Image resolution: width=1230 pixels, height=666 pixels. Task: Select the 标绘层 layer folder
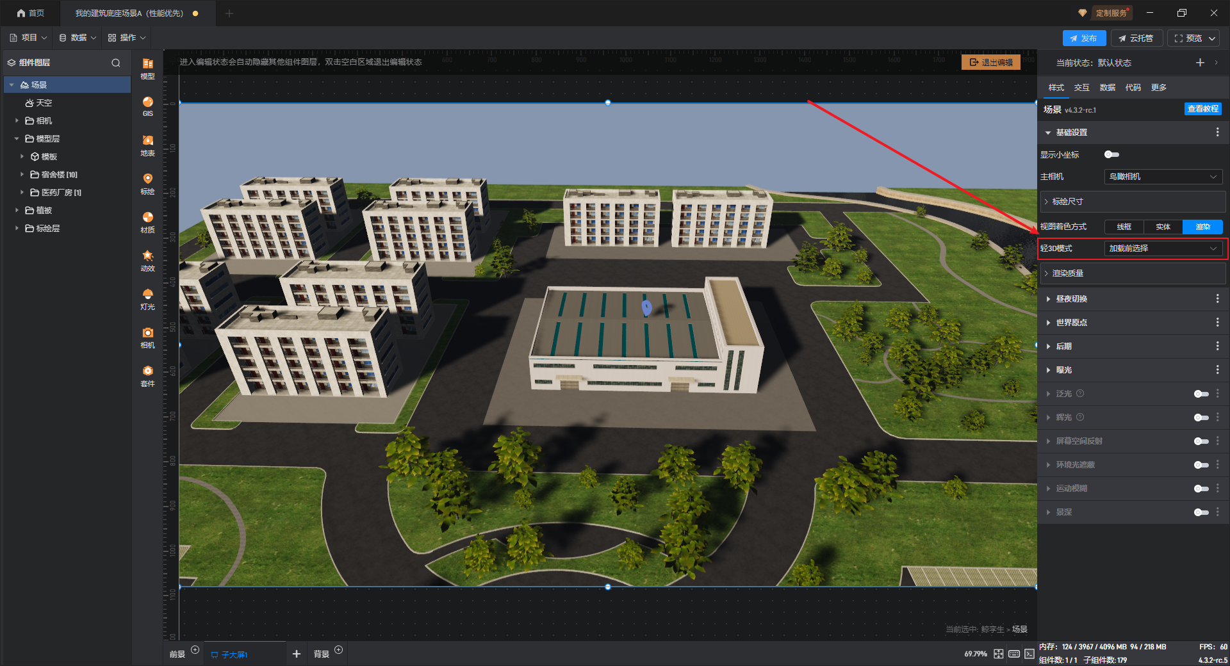[x=67, y=228]
